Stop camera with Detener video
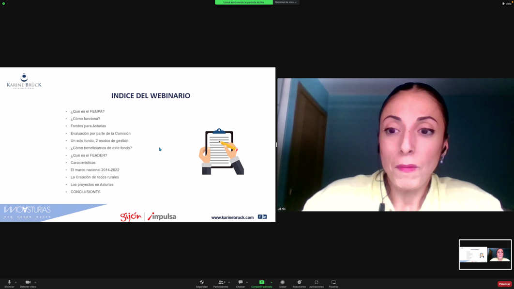This screenshot has height=289, width=514. point(28,283)
